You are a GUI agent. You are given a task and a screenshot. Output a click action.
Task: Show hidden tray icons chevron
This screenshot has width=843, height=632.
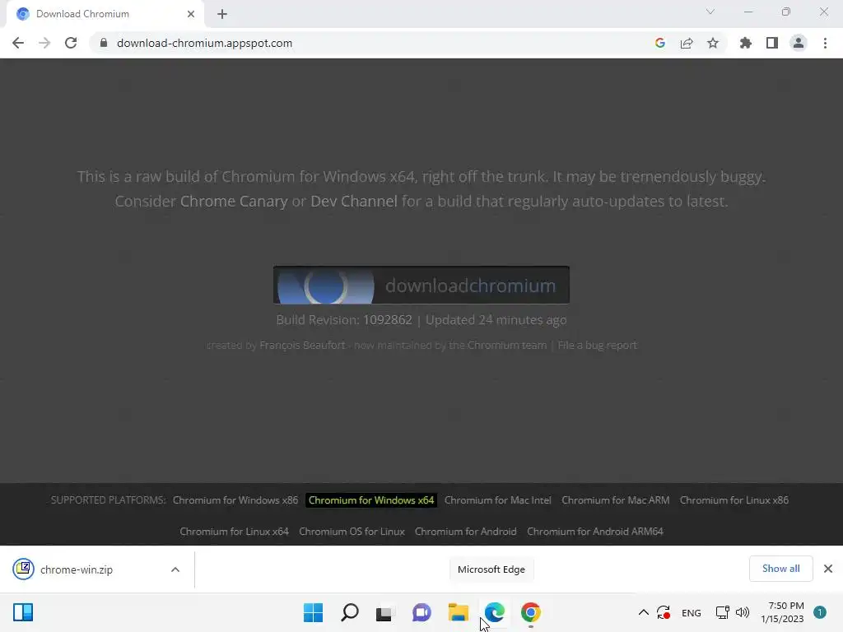pos(643,612)
